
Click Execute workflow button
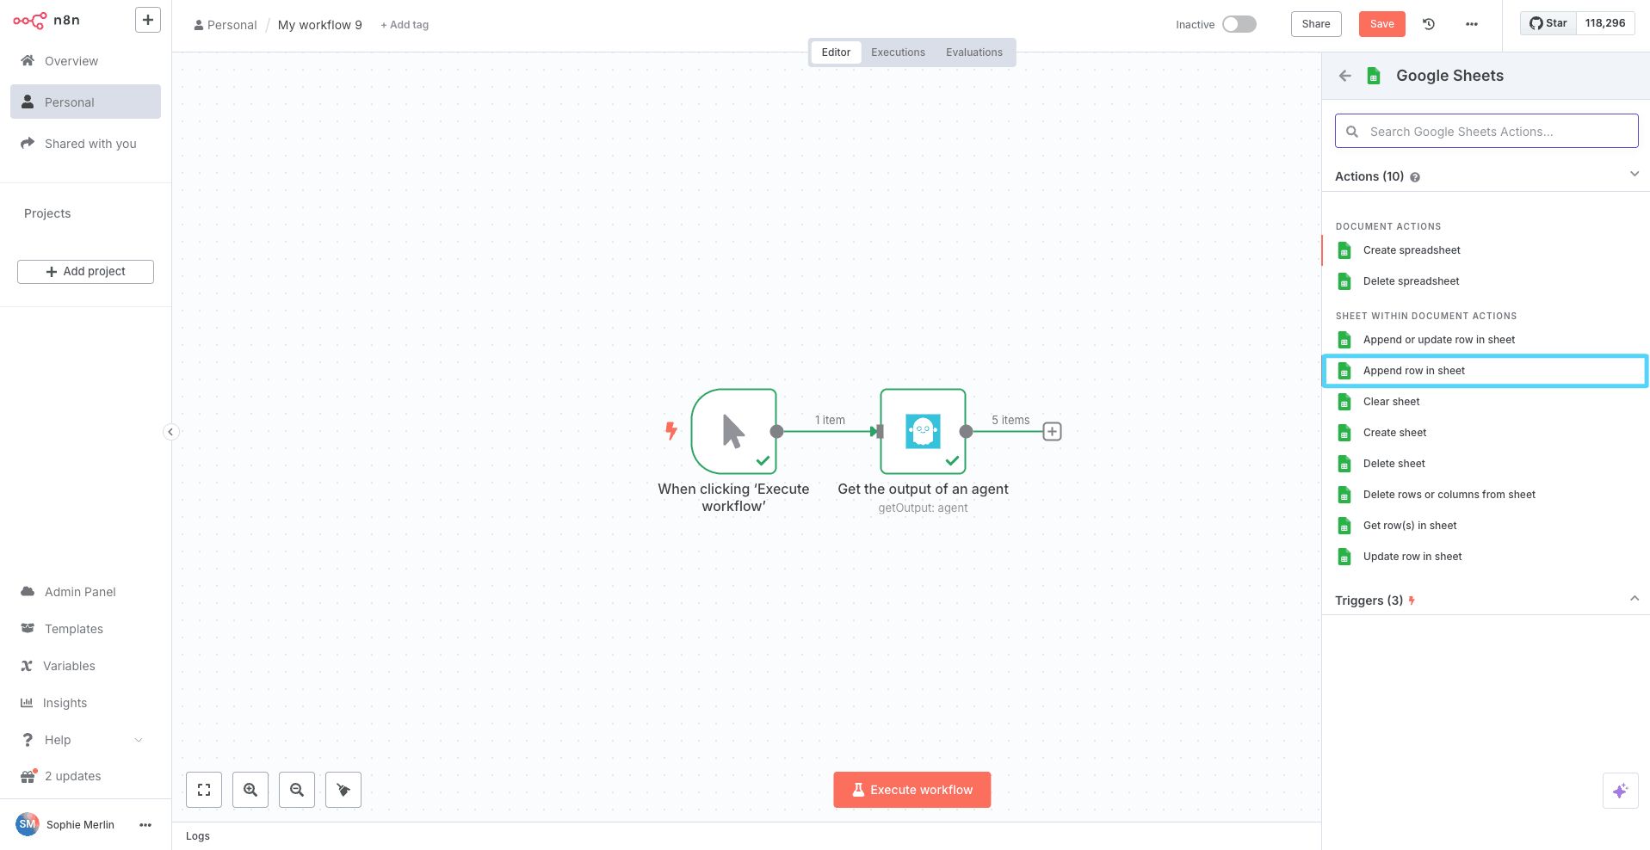[912, 790]
